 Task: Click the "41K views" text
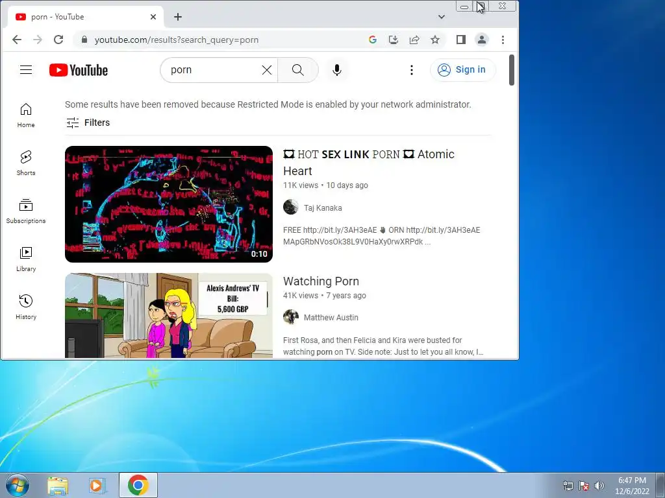coord(301,296)
